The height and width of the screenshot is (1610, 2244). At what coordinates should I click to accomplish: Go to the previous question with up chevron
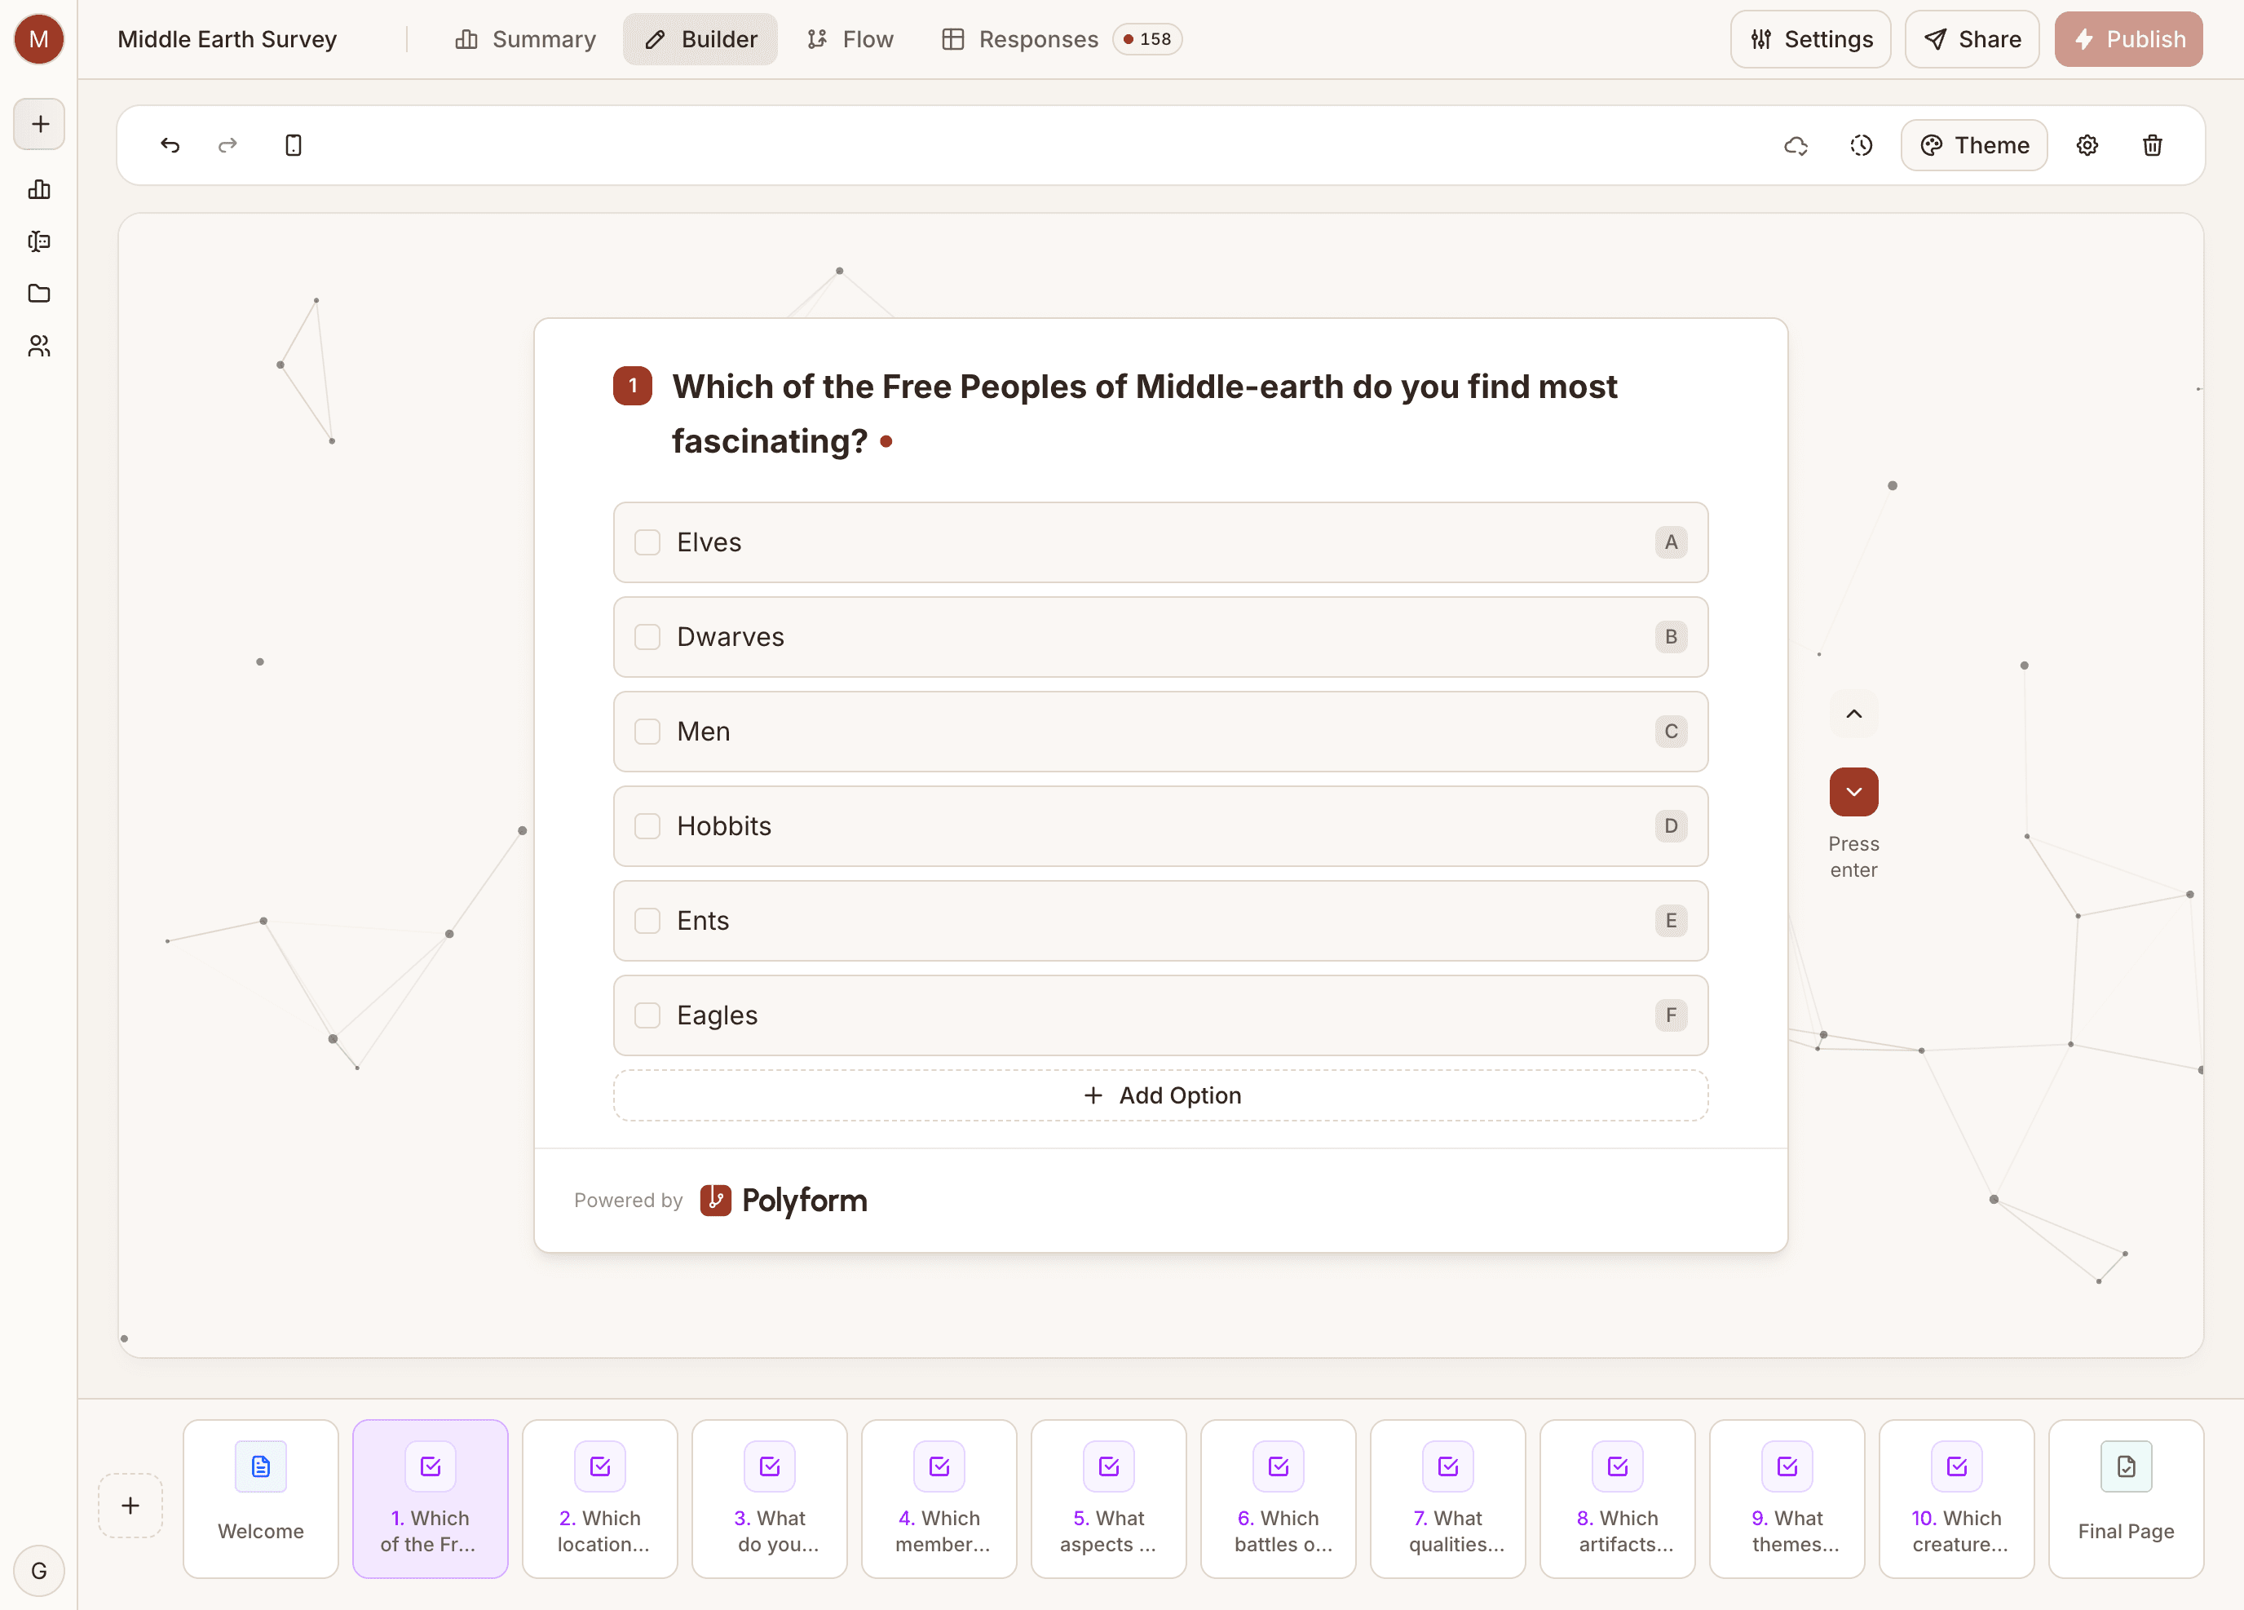click(1854, 714)
